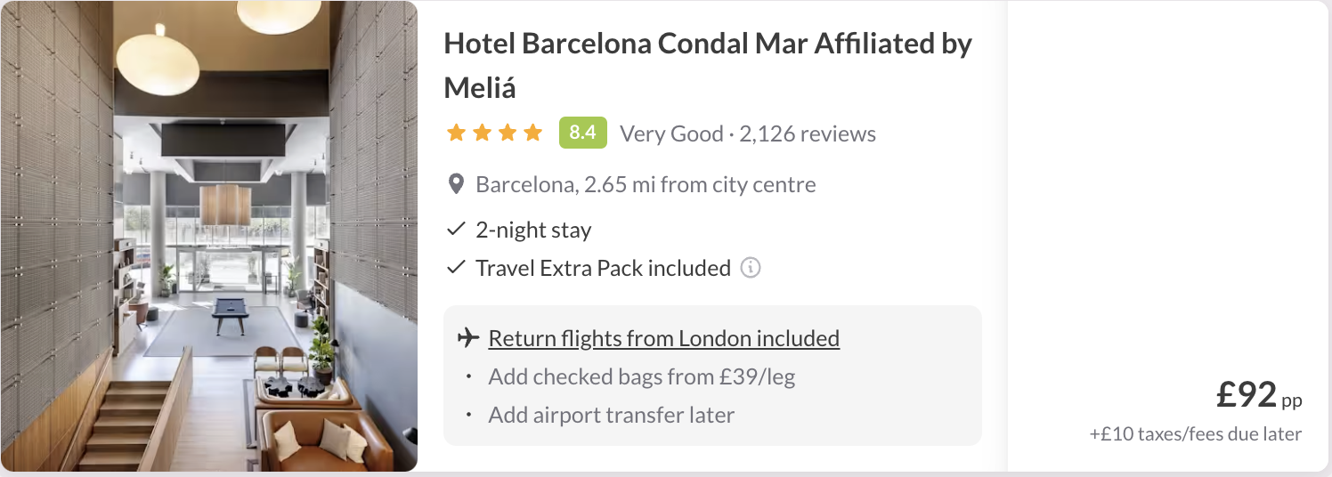
Task: Select Add airport transfer later
Action: coord(611,415)
